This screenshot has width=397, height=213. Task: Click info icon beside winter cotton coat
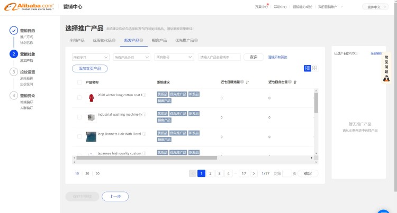click(x=145, y=95)
